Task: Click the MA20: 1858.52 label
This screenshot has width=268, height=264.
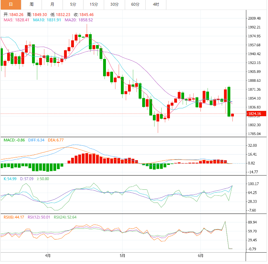Action: (79, 20)
